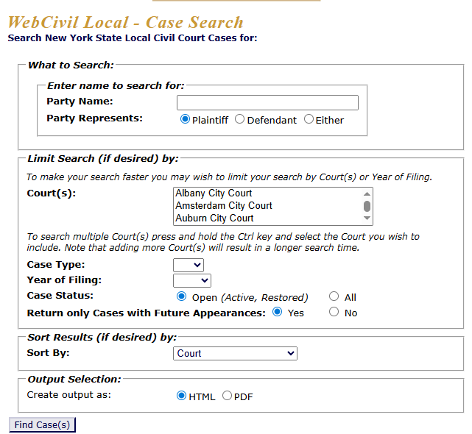This screenshot has height=434, width=472.
Task: Select Yes for Future Appearances
Action: pos(278,312)
